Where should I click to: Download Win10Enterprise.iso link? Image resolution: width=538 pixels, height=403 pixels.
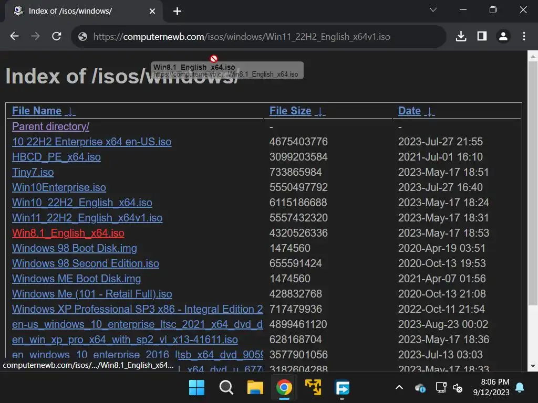(59, 187)
